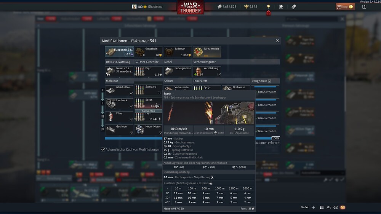The width and height of the screenshot is (381, 214).
Task: Click the Verstärkung crew portrait icon
Action: 199,72
